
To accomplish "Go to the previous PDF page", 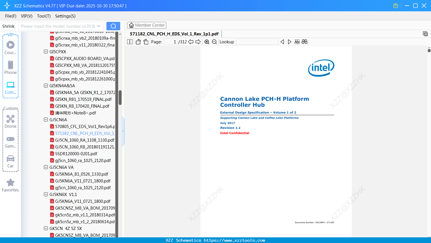I will coord(191,42).
